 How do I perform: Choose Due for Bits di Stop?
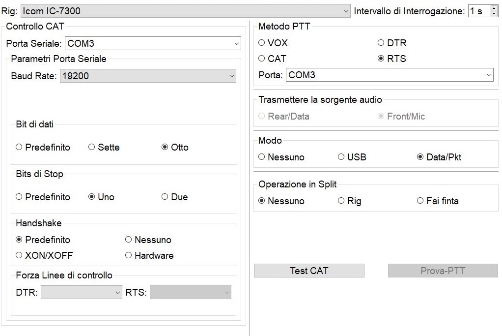pyautogui.click(x=165, y=197)
